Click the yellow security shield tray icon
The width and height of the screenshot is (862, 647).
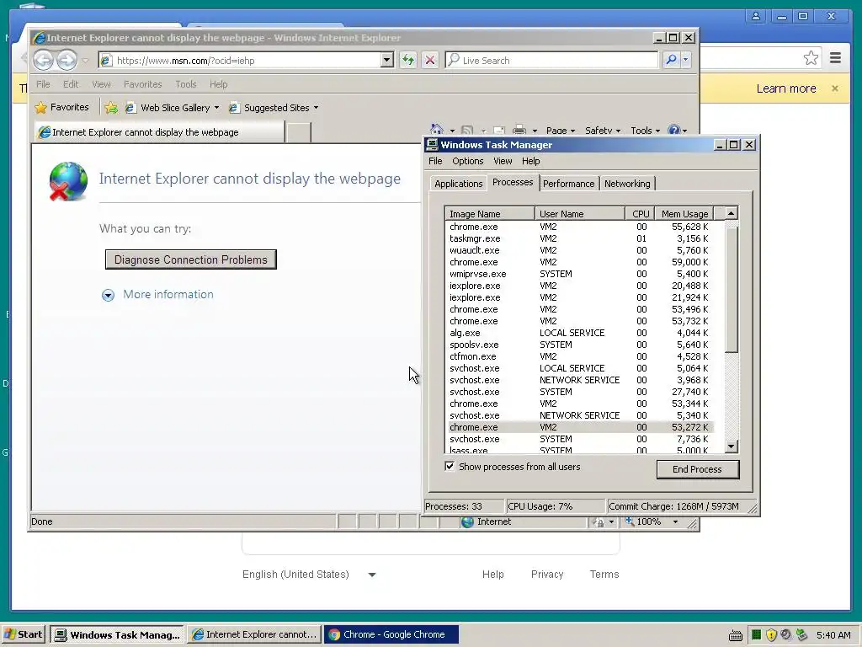pyautogui.click(x=771, y=635)
